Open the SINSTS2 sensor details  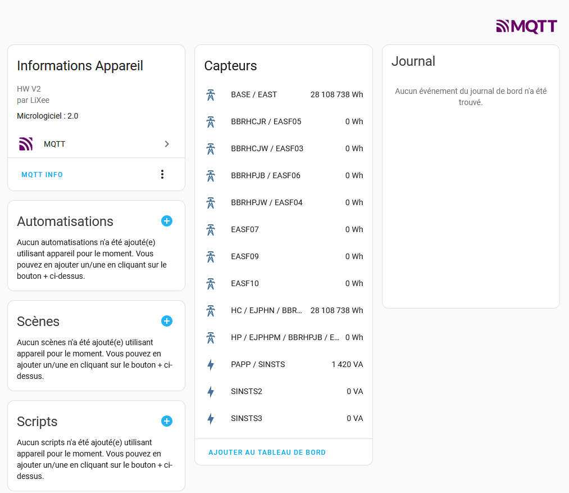(284, 392)
